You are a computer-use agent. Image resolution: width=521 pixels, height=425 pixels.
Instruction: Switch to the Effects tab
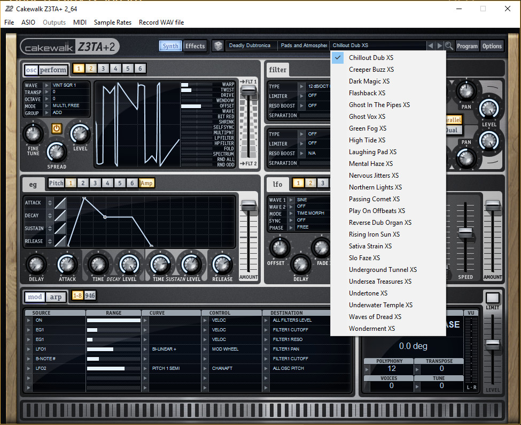195,46
